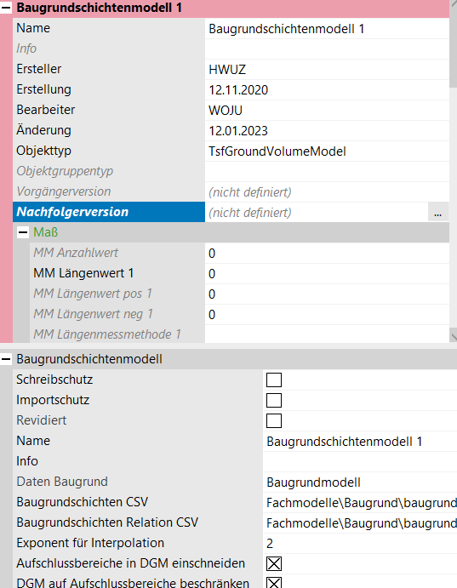The width and height of the screenshot is (457, 588).
Task: Edit the Exponent für Interpolation value
Action: pos(360,544)
